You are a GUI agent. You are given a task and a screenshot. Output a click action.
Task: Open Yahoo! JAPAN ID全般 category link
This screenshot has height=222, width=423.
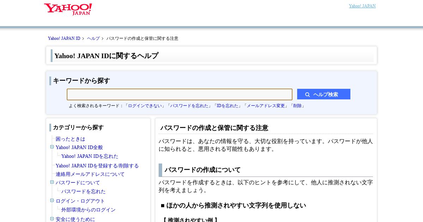coord(79,148)
